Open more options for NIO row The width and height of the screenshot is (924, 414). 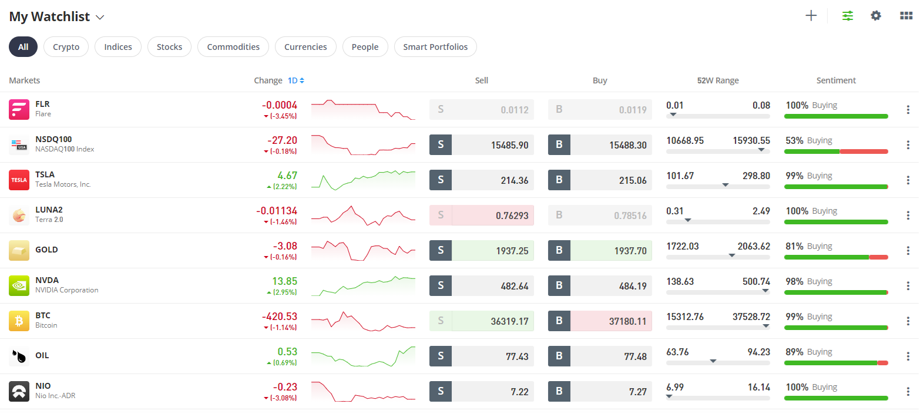[908, 392]
